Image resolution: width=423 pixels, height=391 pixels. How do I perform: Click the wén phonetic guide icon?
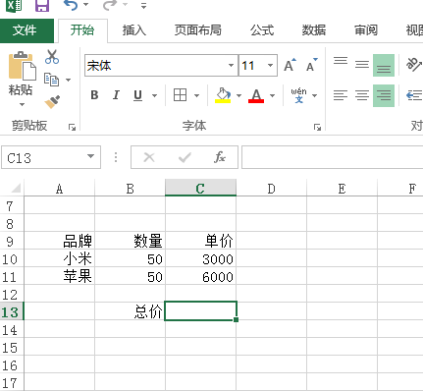pyautogui.click(x=298, y=95)
